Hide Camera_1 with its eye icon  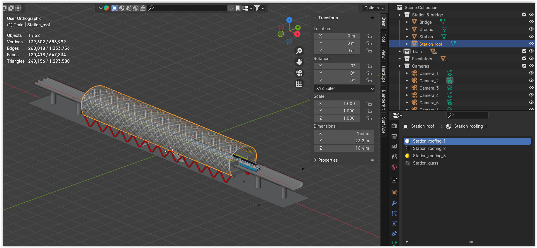(531, 73)
